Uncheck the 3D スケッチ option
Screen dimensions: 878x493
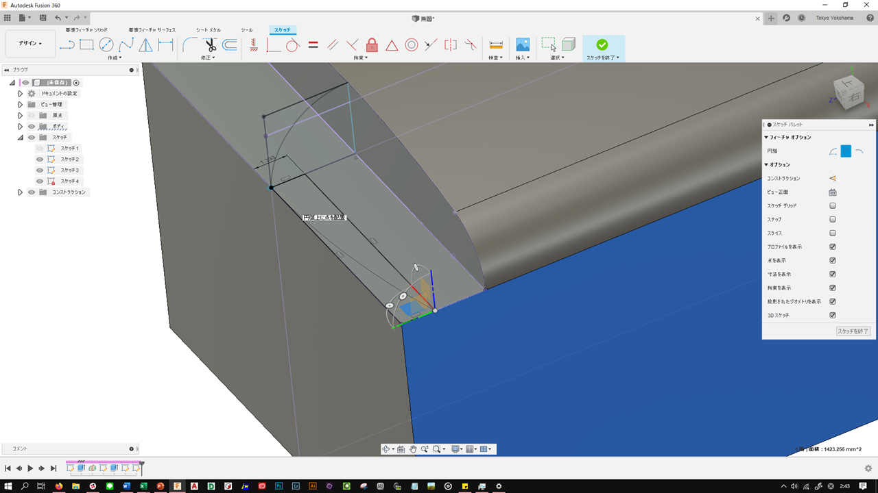click(x=833, y=316)
